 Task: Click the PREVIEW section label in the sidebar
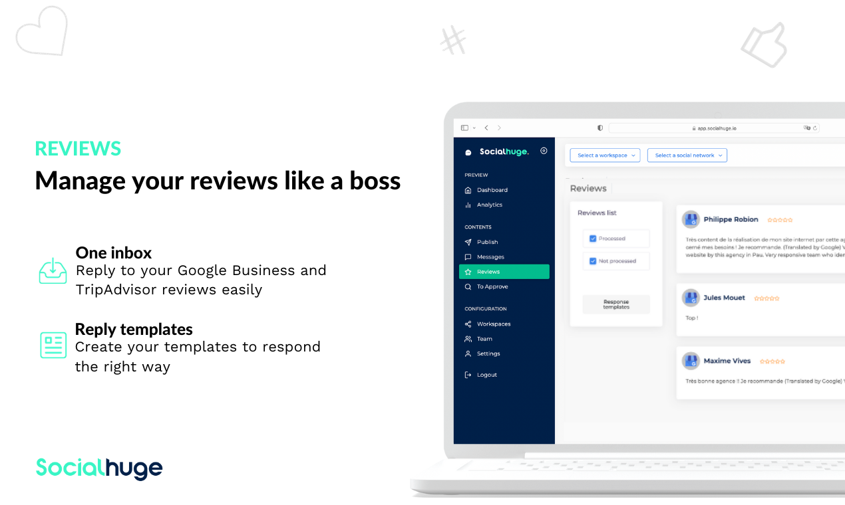coord(476,175)
